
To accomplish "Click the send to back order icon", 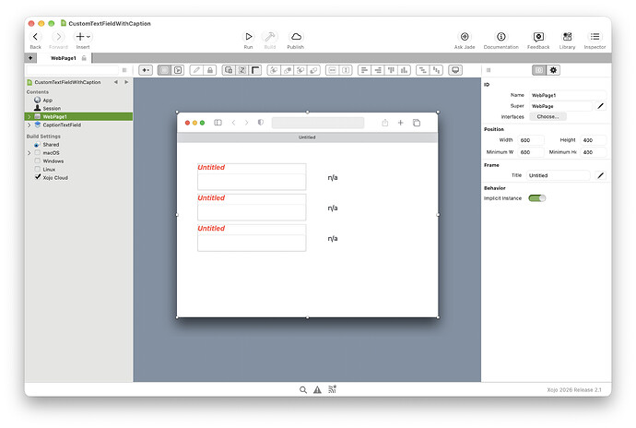I will 313,70.
